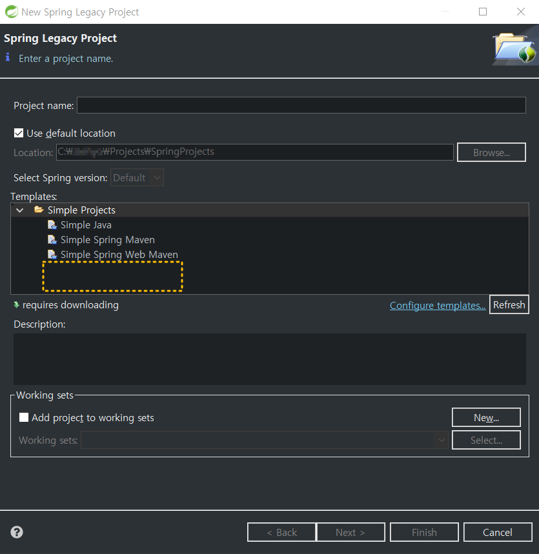
Task: Uncheck Use default location checkbox
Action: (x=19, y=134)
